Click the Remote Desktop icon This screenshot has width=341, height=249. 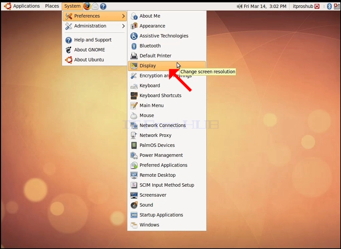pos(134,175)
